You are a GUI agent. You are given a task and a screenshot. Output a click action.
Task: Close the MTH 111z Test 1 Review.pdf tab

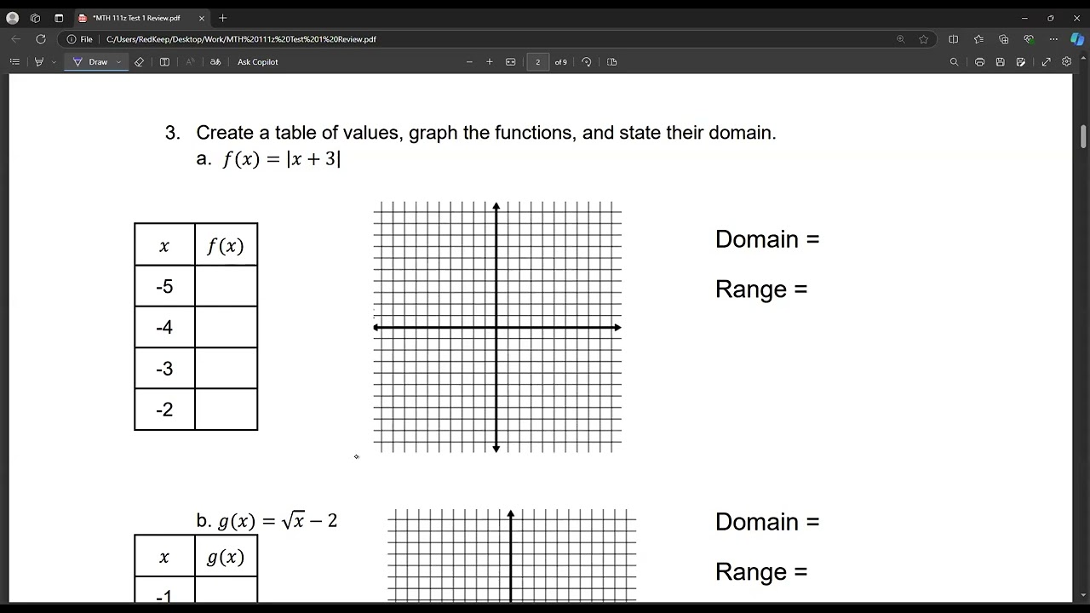click(202, 18)
